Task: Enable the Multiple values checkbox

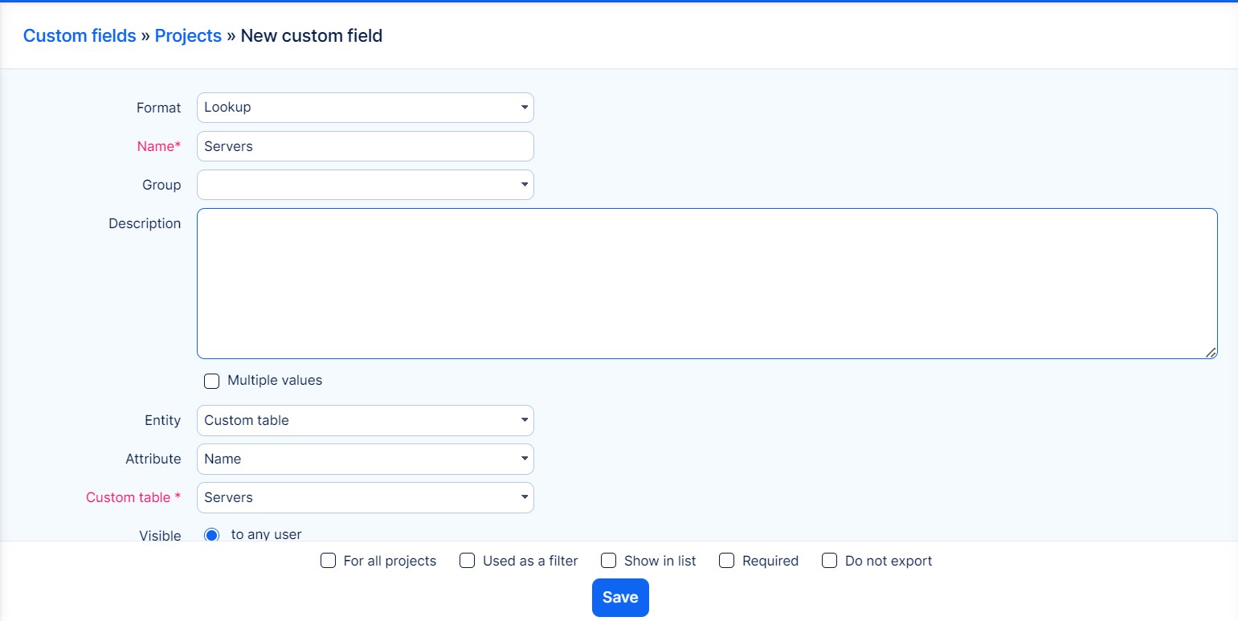Action: point(211,380)
